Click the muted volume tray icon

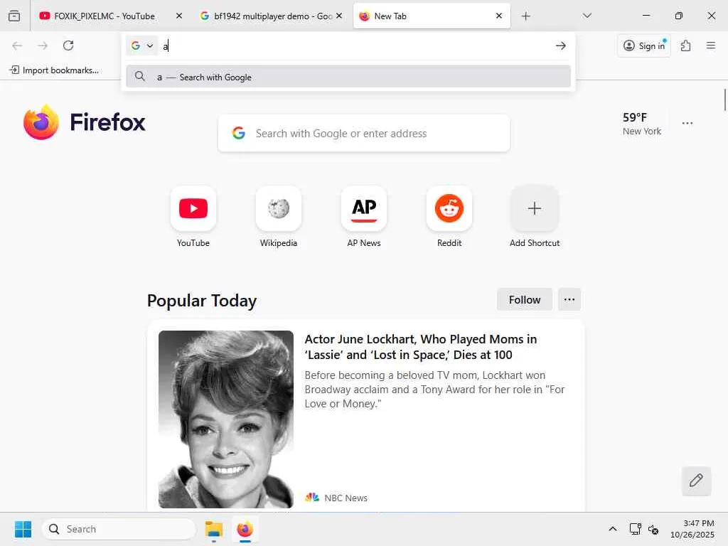tap(653, 529)
